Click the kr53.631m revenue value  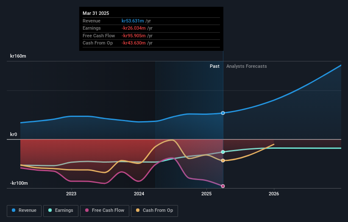click(x=133, y=21)
